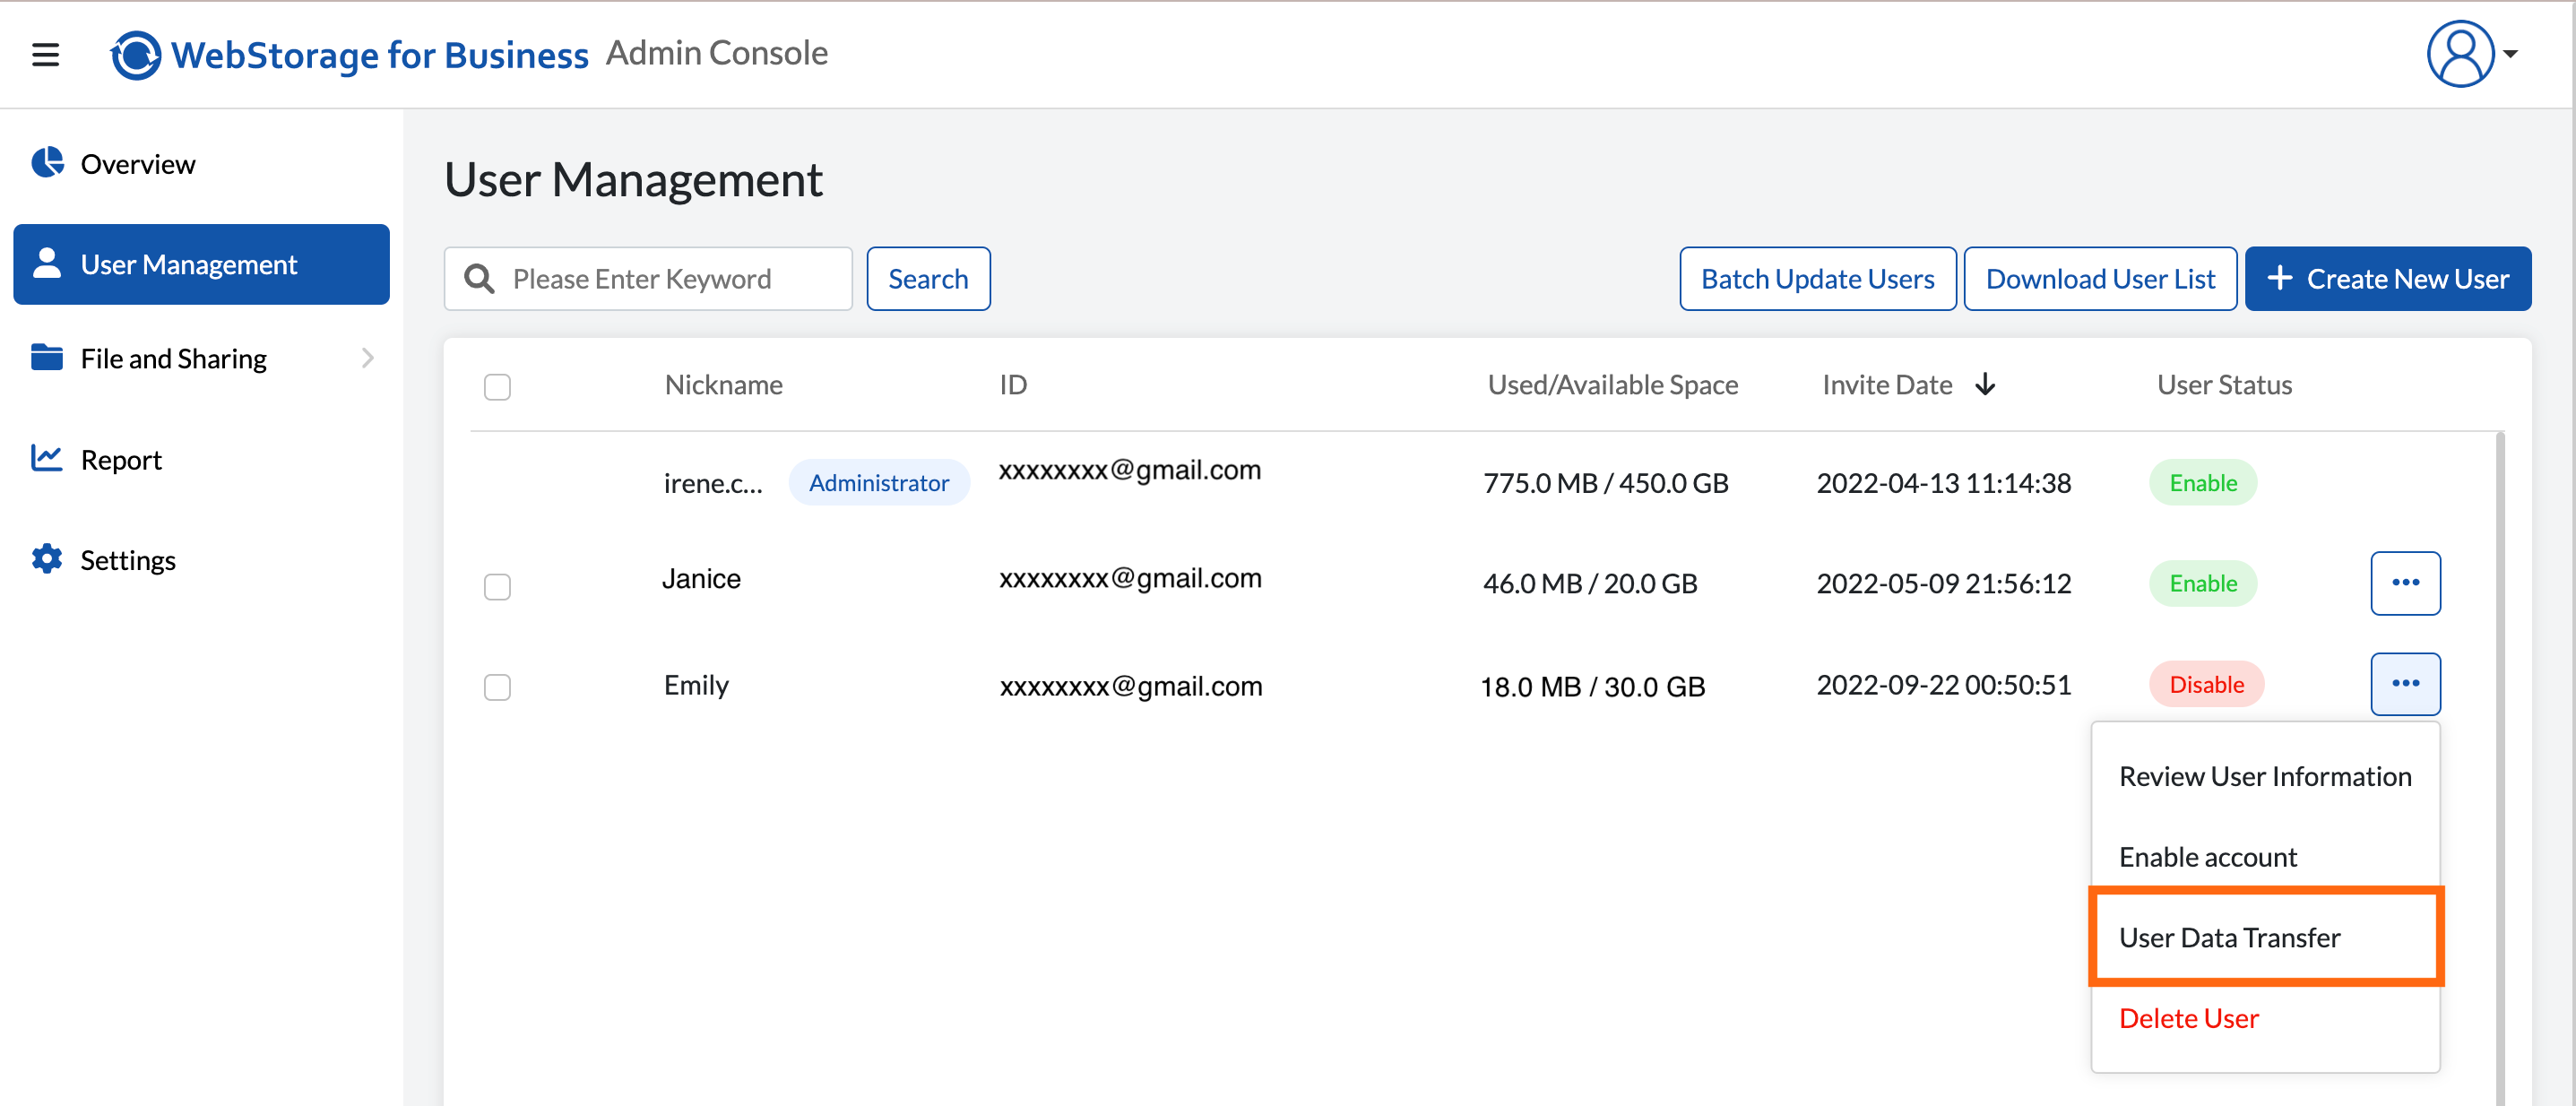Select User Data Transfer menu option
This screenshot has height=1106, width=2576.
2265,937
